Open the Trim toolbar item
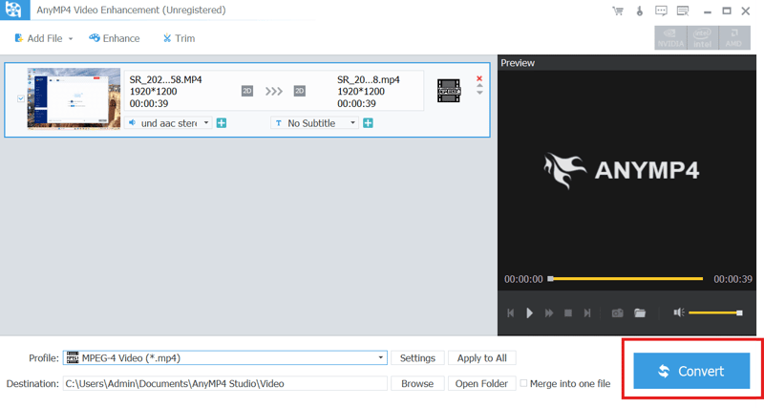 pyautogui.click(x=179, y=38)
